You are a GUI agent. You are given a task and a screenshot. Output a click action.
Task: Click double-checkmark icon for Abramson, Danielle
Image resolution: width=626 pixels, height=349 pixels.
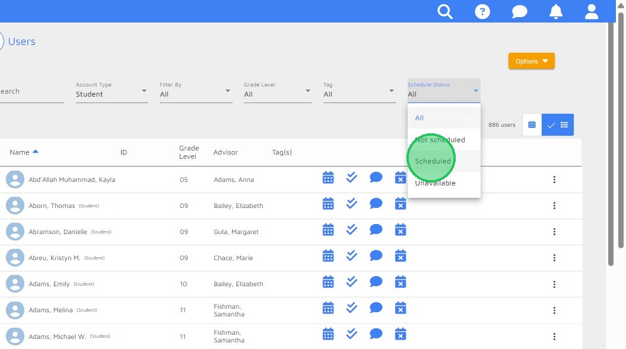point(352,229)
